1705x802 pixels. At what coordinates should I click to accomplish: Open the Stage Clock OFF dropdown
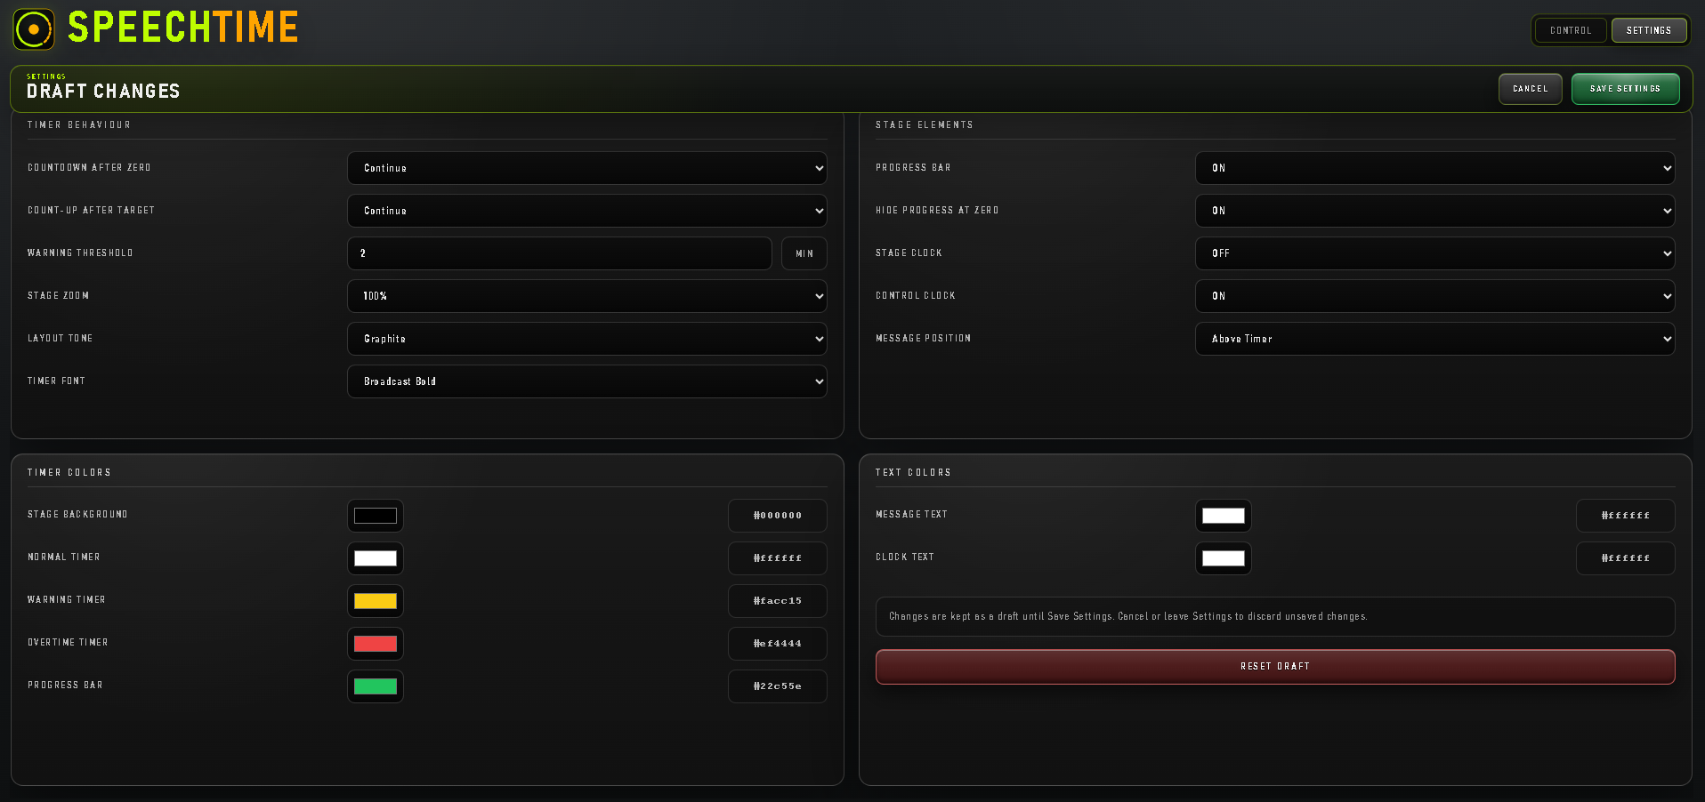click(1435, 253)
